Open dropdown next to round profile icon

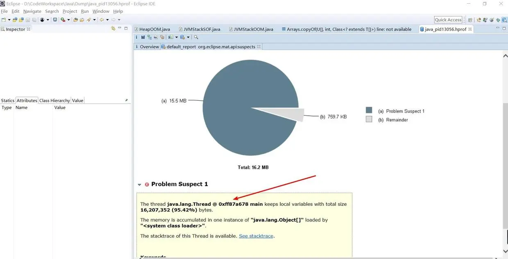48,20
